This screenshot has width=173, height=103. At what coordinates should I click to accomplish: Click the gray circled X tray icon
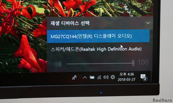click(113, 77)
